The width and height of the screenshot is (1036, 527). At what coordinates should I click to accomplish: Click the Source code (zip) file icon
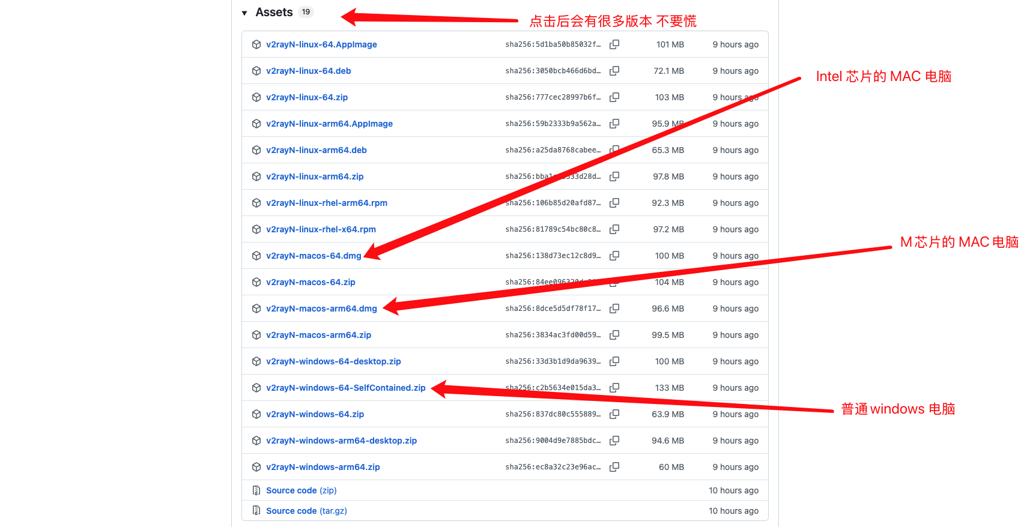256,490
